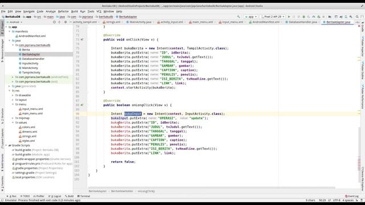This screenshot has height=205, width=365.
Task: Open the Layout Captures side panel
Action: pos(2,139)
